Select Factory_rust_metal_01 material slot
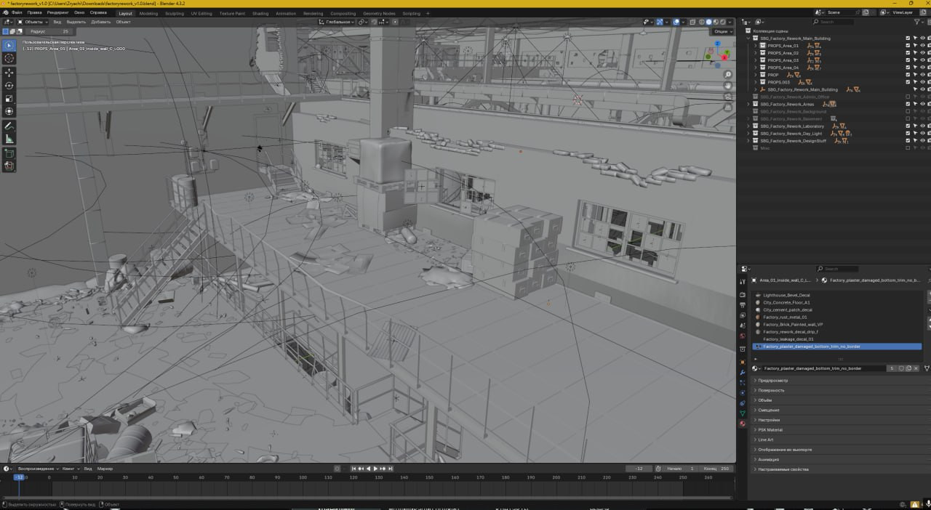 pos(785,317)
